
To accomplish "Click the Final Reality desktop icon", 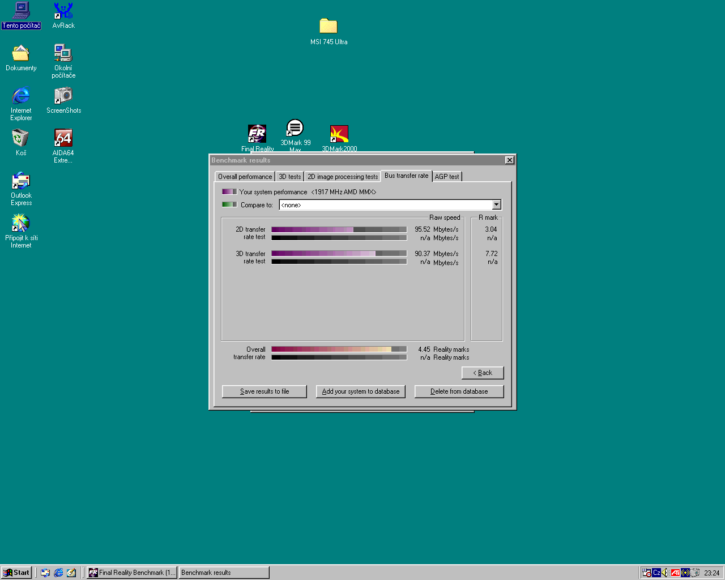I will click(x=257, y=134).
